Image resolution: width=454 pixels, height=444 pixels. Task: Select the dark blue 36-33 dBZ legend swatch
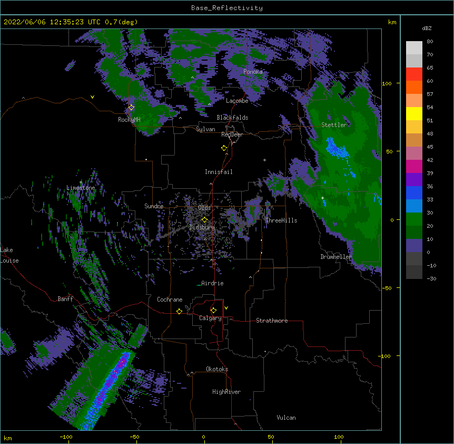pos(414,193)
